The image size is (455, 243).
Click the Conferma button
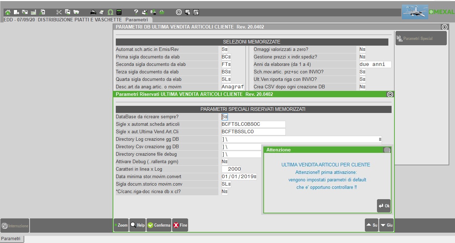click(159, 225)
